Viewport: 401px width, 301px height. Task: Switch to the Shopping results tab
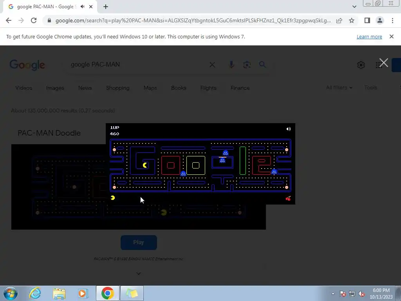coord(117,88)
